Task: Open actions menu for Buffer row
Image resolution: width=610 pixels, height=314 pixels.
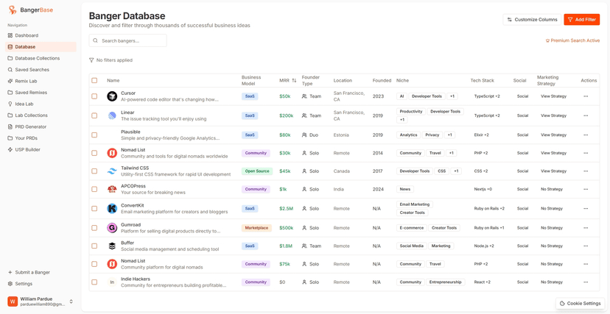Action: (586, 246)
